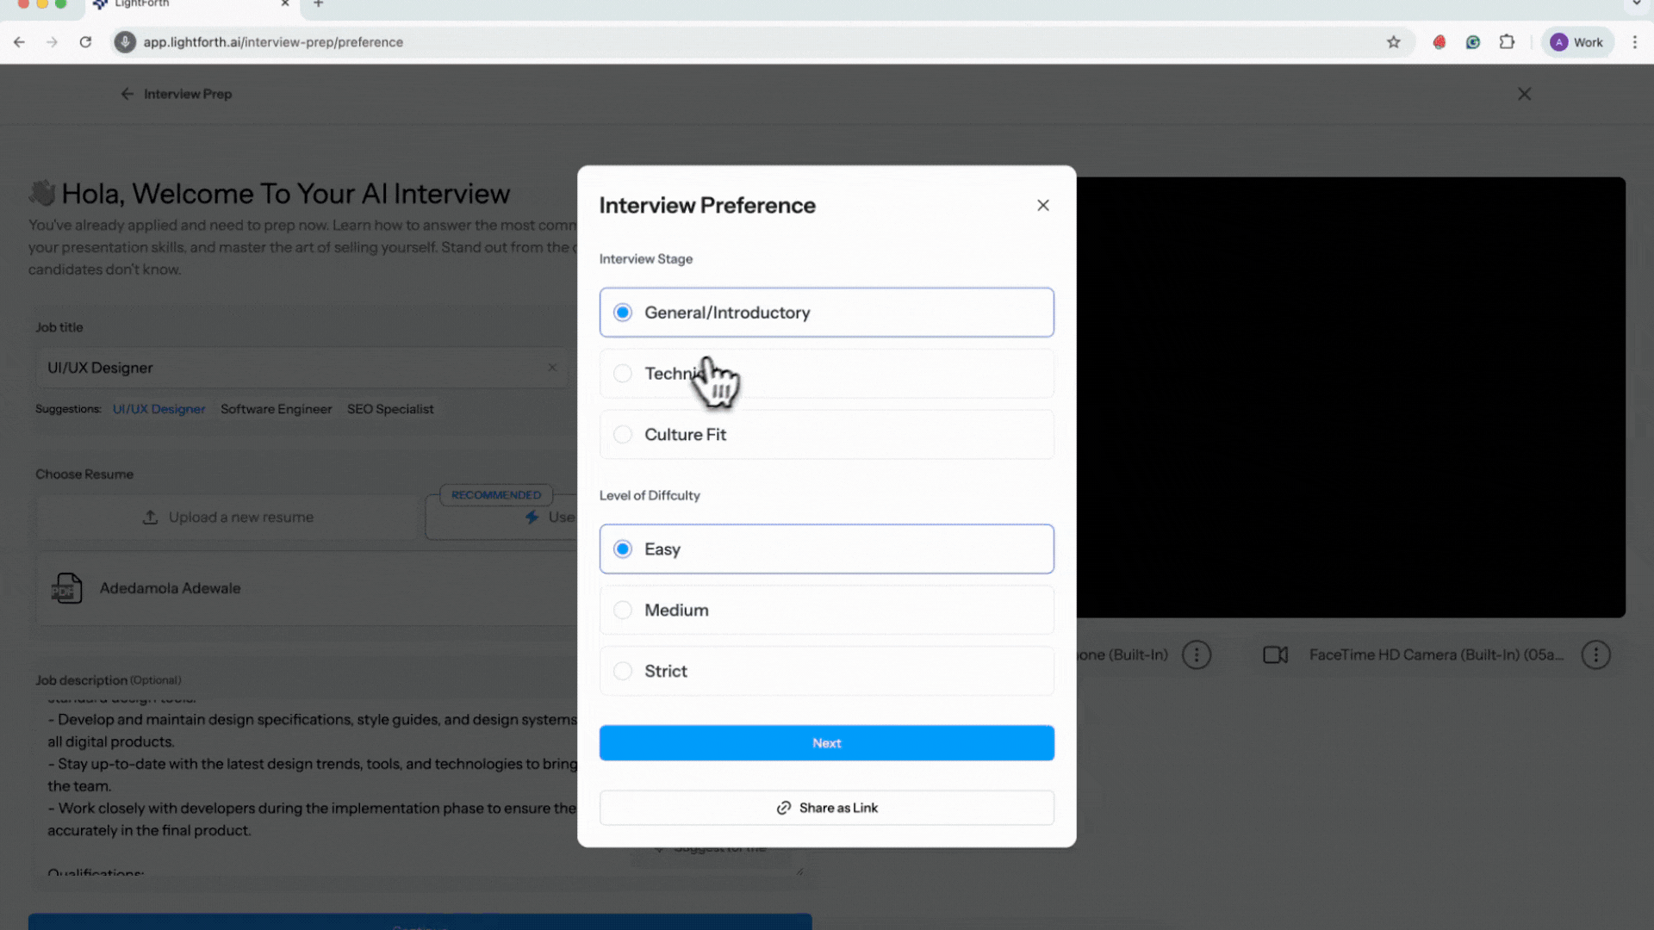Click the video camera icon for FaceTime HD Camera
The height and width of the screenshot is (930, 1654).
[1276, 654]
